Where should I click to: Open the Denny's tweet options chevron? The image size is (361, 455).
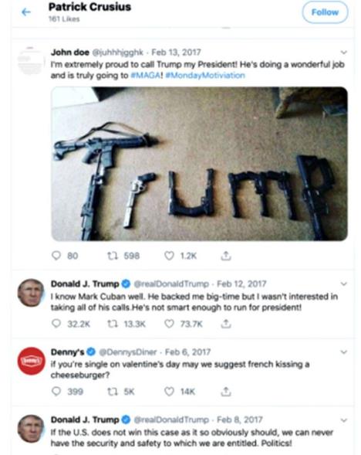click(x=343, y=352)
